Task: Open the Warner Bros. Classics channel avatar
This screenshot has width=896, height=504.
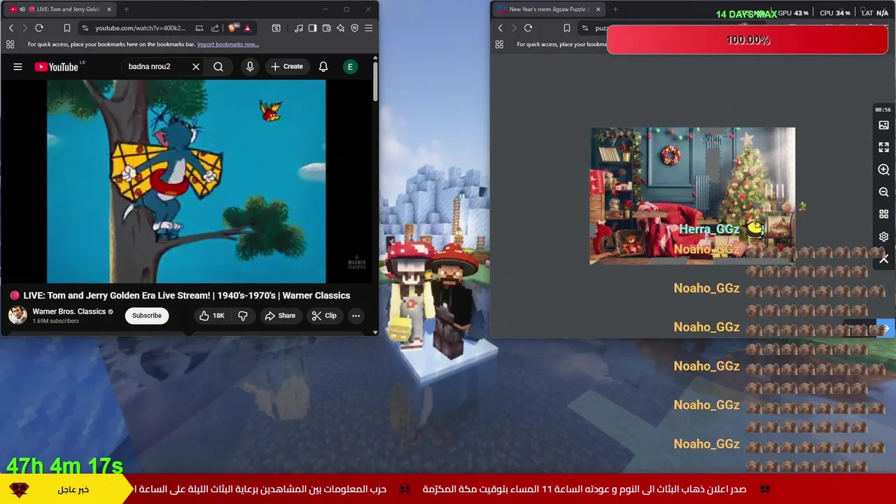Action: coord(17,315)
